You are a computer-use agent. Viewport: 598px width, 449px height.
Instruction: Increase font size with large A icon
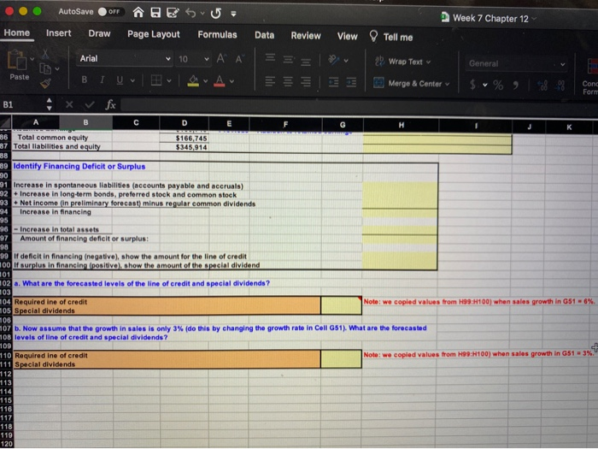coord(220,59)
